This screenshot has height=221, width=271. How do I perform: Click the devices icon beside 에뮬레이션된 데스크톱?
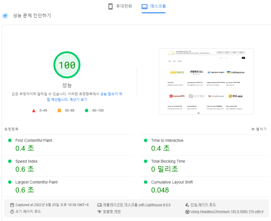[99, 205]
